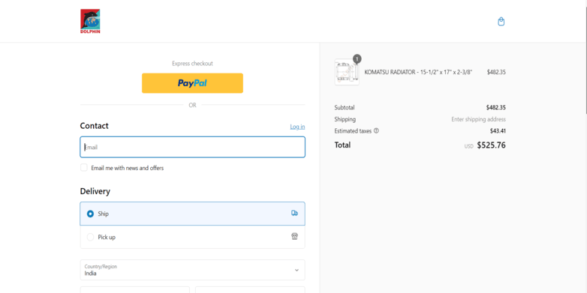This screenshot has height=293, width=587.
Task: Click the Enter shipping address text
Action: coord(478,119)
